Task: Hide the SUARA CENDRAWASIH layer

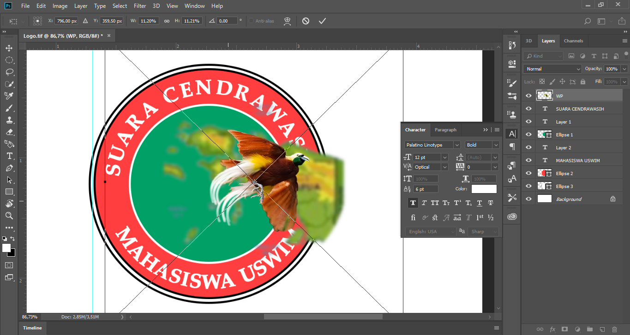Action: click(529, 109)
